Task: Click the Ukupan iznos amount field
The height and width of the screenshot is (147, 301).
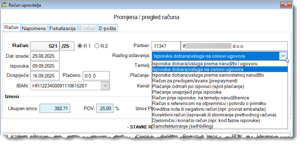Action: [x=55, y=108]
